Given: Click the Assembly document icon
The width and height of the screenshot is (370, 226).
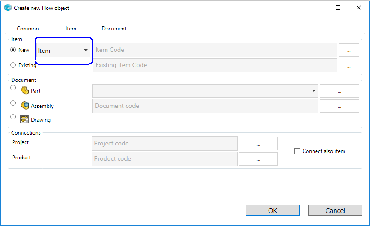Looking at the screenshot, I should (25, 106).
